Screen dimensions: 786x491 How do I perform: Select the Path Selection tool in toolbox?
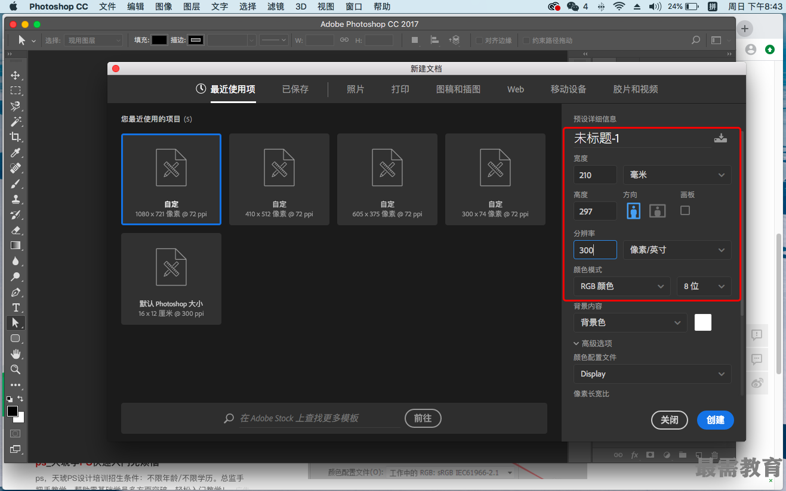(16, 323)
